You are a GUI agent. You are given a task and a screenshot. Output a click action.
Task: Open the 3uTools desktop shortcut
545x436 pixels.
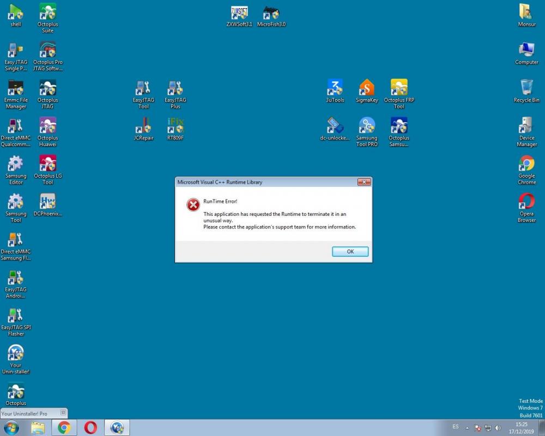(x=335, y=89)
